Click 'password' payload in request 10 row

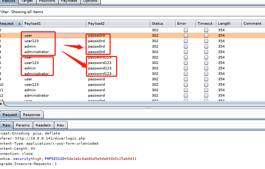[x=96, y=84]
